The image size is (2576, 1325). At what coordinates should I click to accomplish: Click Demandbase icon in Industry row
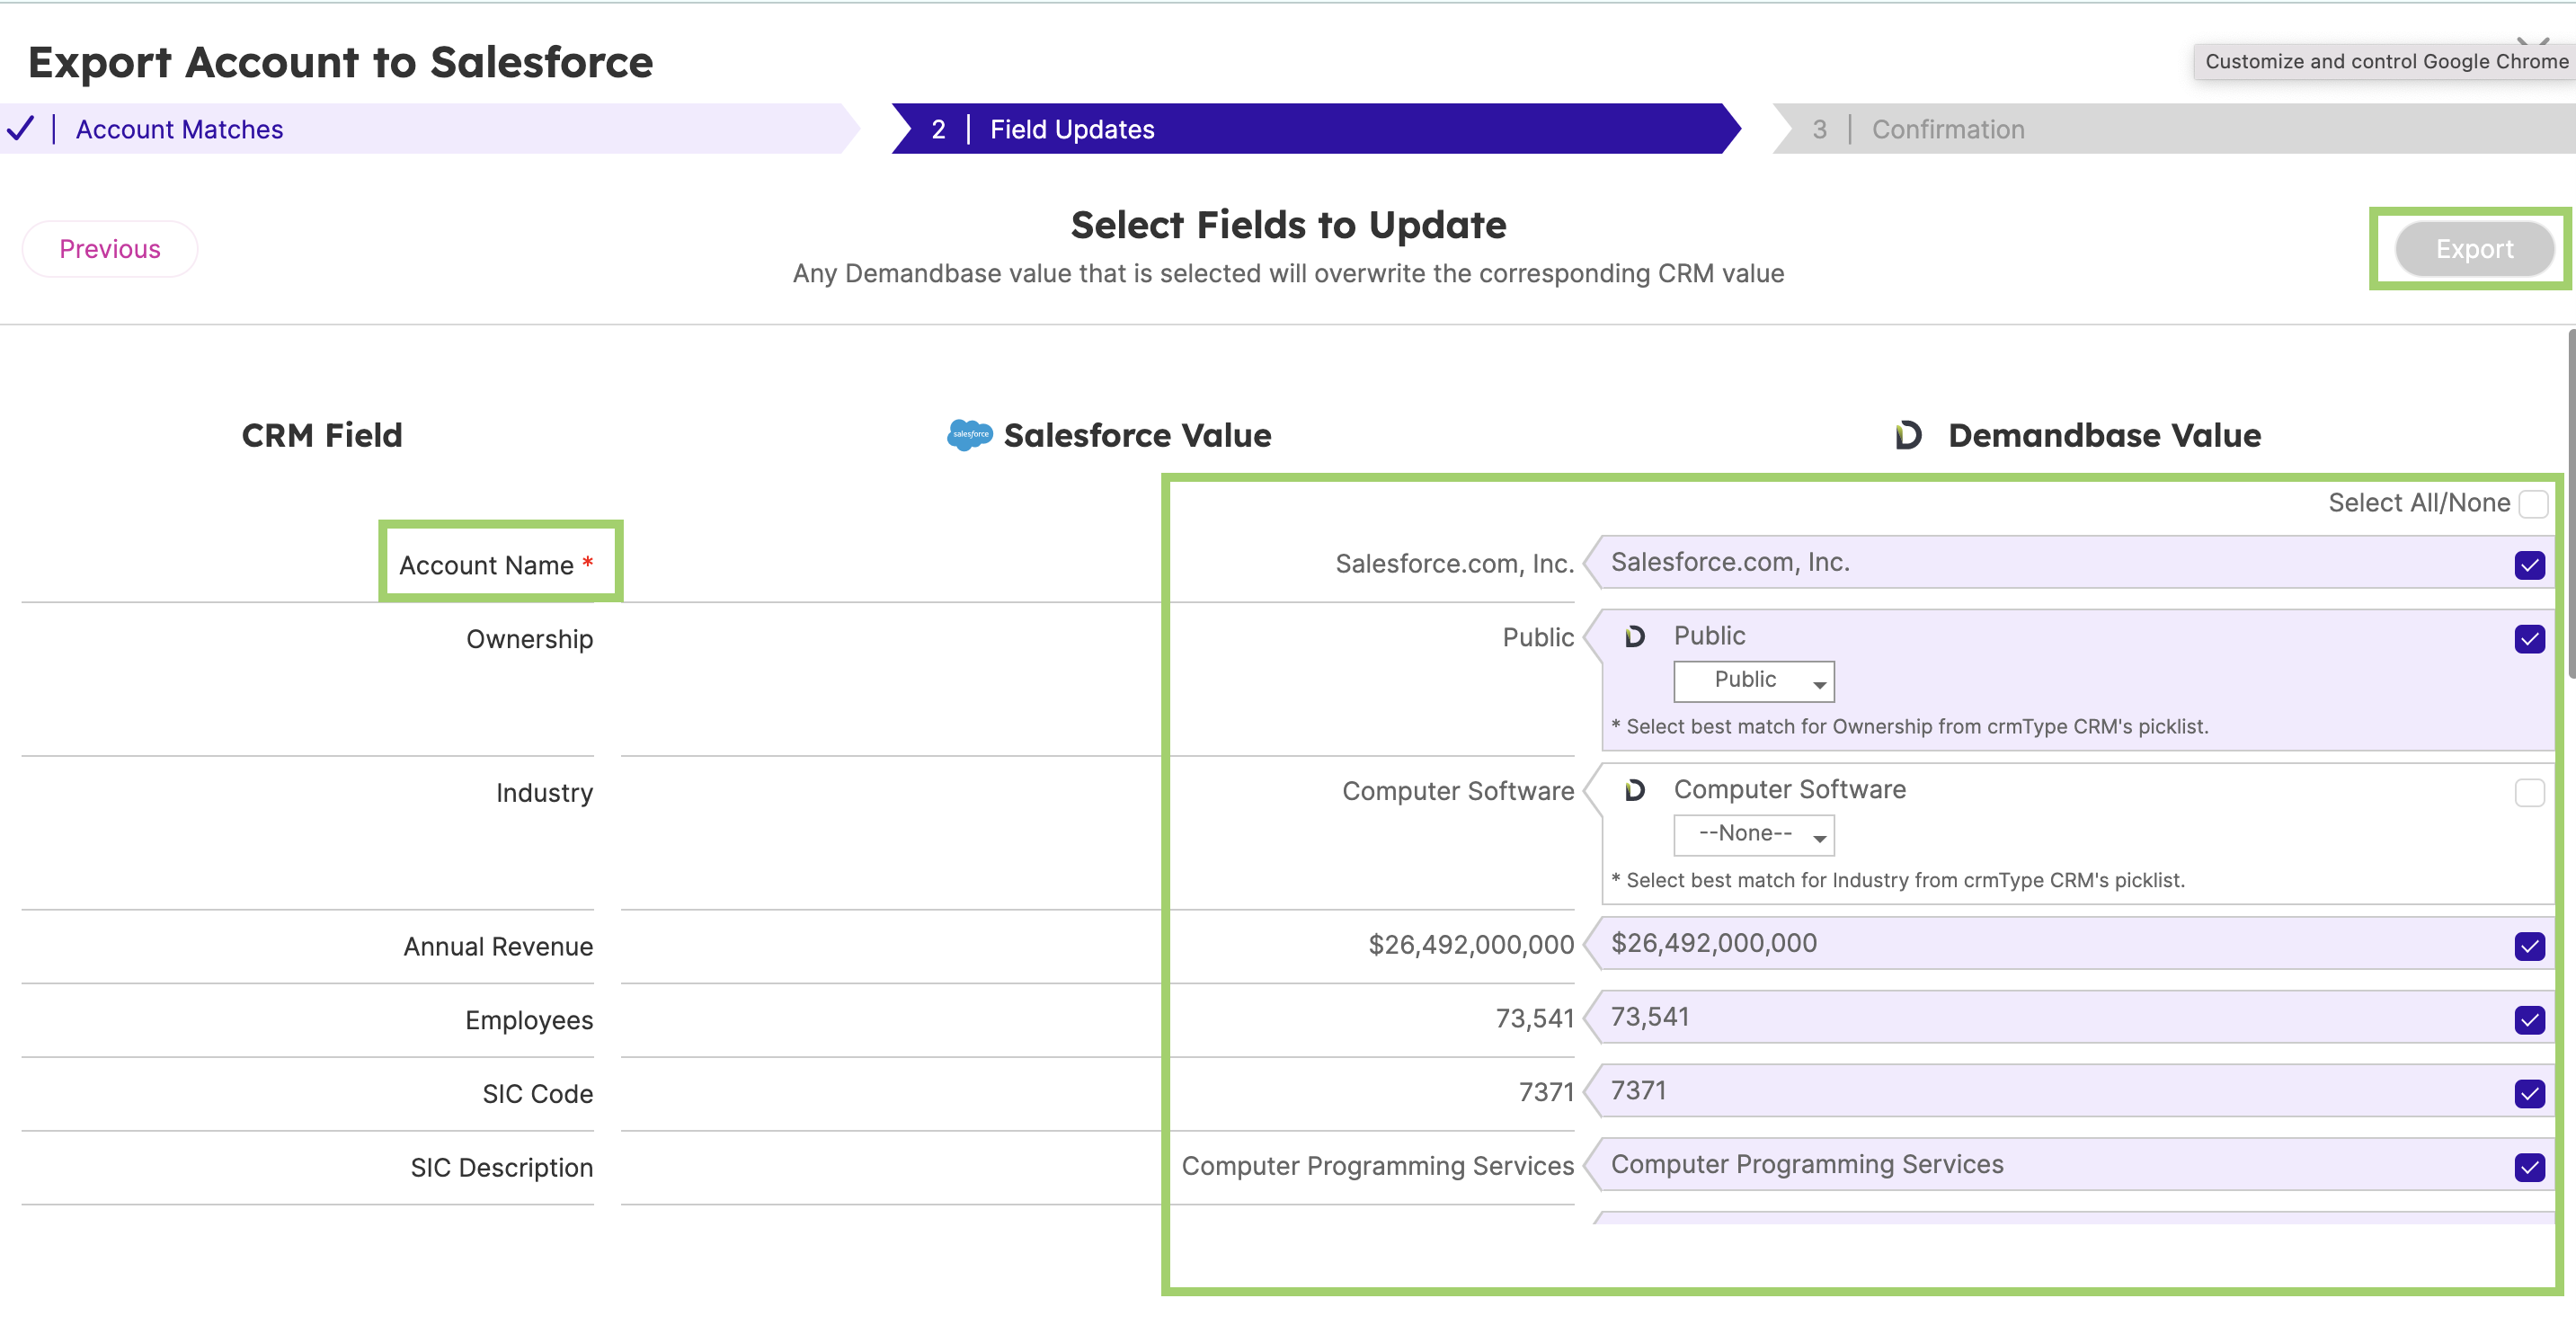click(x=1634, y=790)
